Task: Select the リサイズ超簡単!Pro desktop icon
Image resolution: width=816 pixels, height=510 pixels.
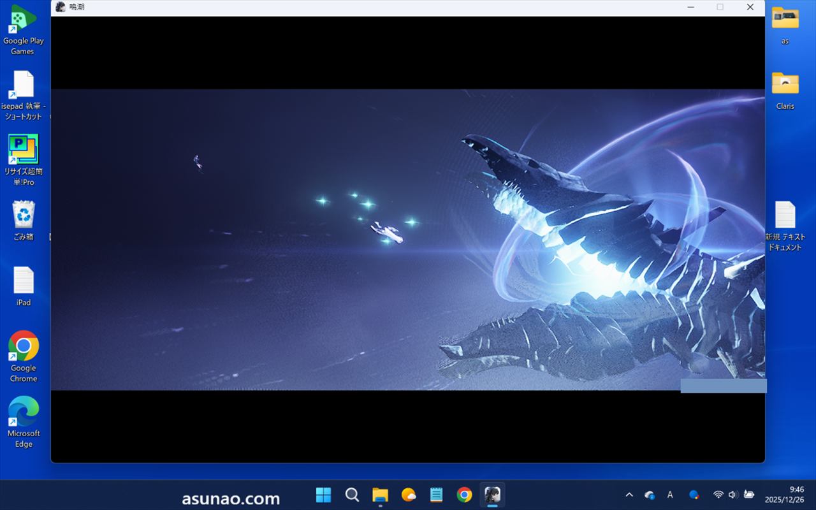Action: point(24,150)
